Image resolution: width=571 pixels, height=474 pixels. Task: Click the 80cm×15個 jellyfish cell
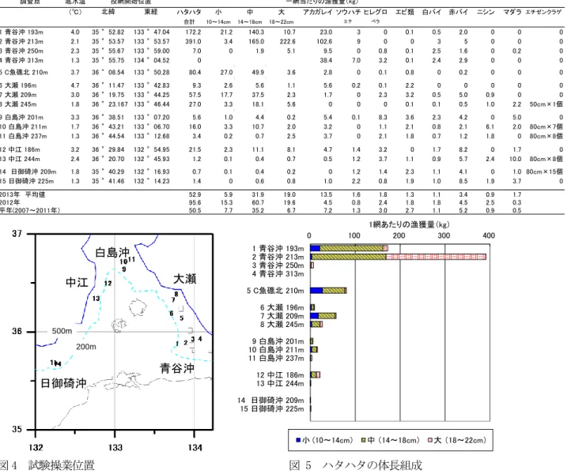[x=544, y=171]
